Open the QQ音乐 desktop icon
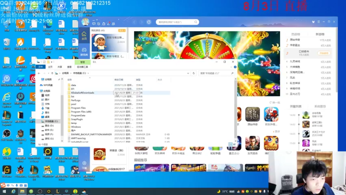This screenshot has width=346, height=195. tap(6, 153)
